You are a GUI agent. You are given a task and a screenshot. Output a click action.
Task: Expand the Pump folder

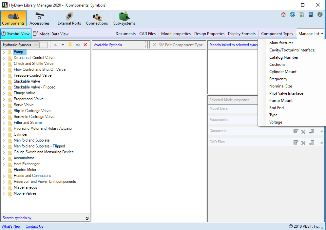point(4,52)
